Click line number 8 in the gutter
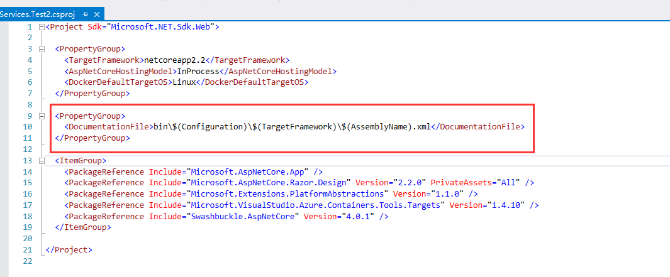This screenshot has height=277, width=670. [x=29, y=104]
